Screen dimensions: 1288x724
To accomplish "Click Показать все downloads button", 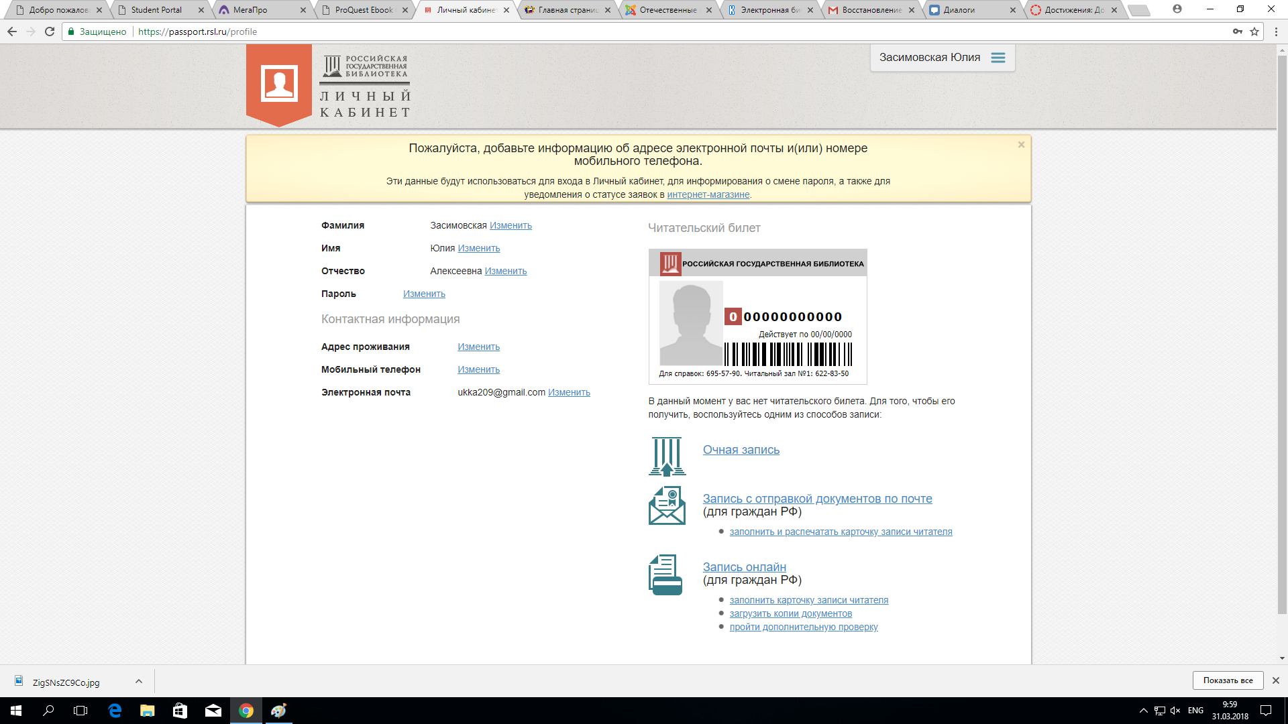I will click(x=1228, y=680).
